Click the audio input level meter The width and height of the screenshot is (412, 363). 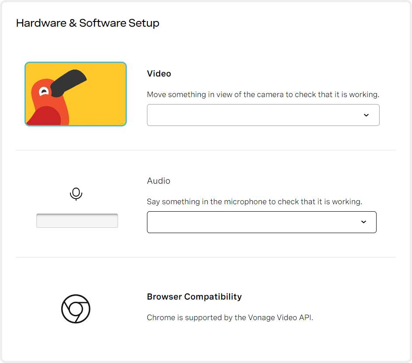(77, 220)
